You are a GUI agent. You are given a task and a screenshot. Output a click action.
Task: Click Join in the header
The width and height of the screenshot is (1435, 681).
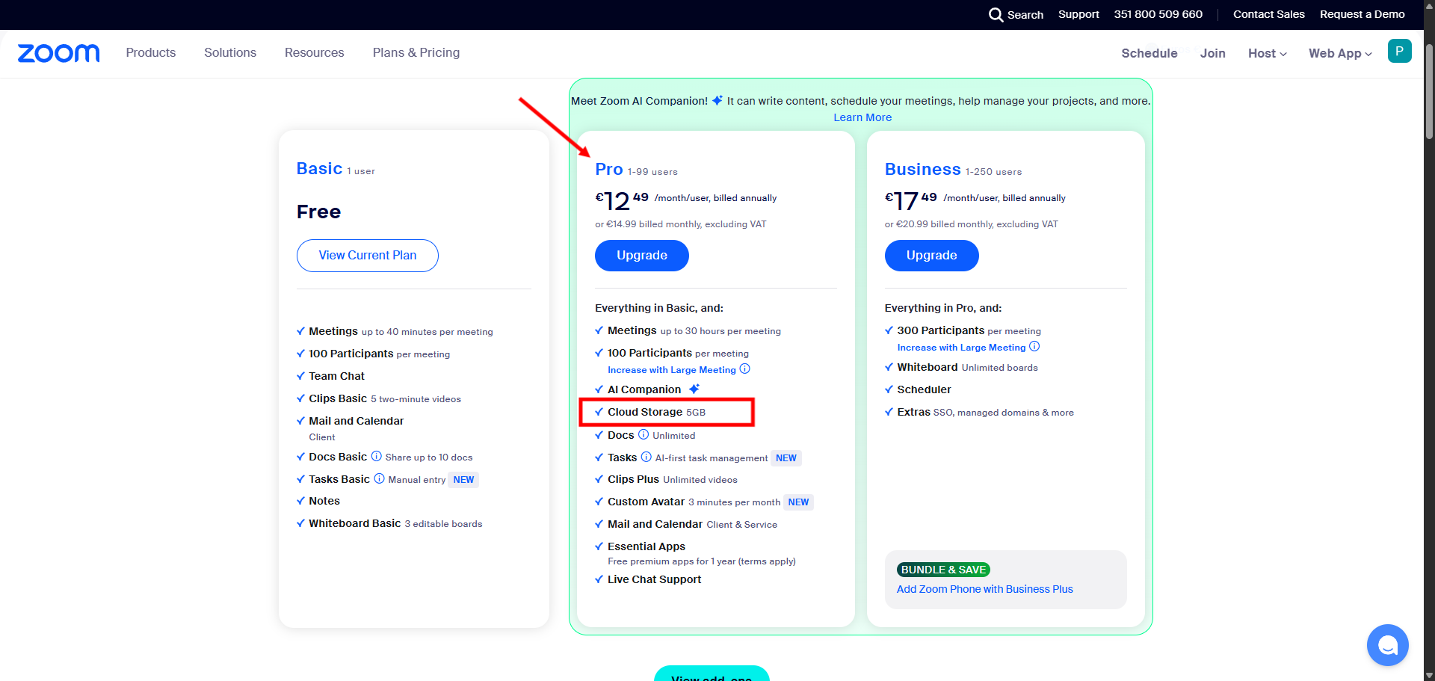point(1212,53)
